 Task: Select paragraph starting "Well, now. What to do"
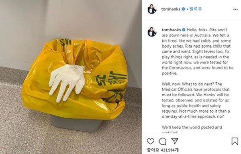tap(196, 100)
